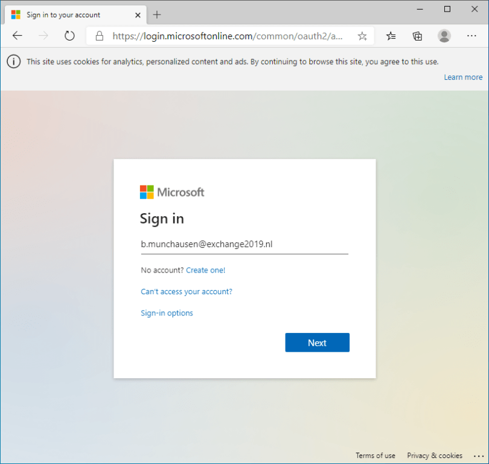This screenshot has width=489, height=464.
Task: Open the browser Settings and more menu
Action: [471, 36]
